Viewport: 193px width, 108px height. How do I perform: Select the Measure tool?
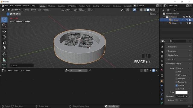point(4,60)
